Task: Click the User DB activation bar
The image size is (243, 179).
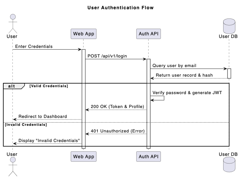Action: 229,73
